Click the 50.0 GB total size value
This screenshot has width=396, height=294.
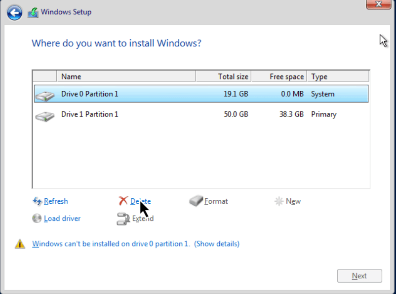pos(236,114)
